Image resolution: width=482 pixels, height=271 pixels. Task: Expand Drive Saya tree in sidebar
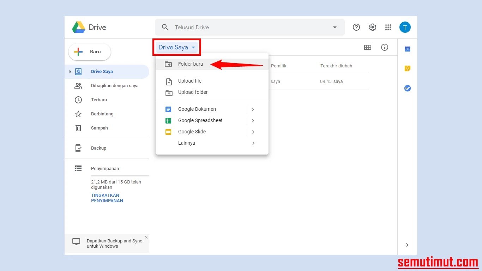(x=70, y=72)
